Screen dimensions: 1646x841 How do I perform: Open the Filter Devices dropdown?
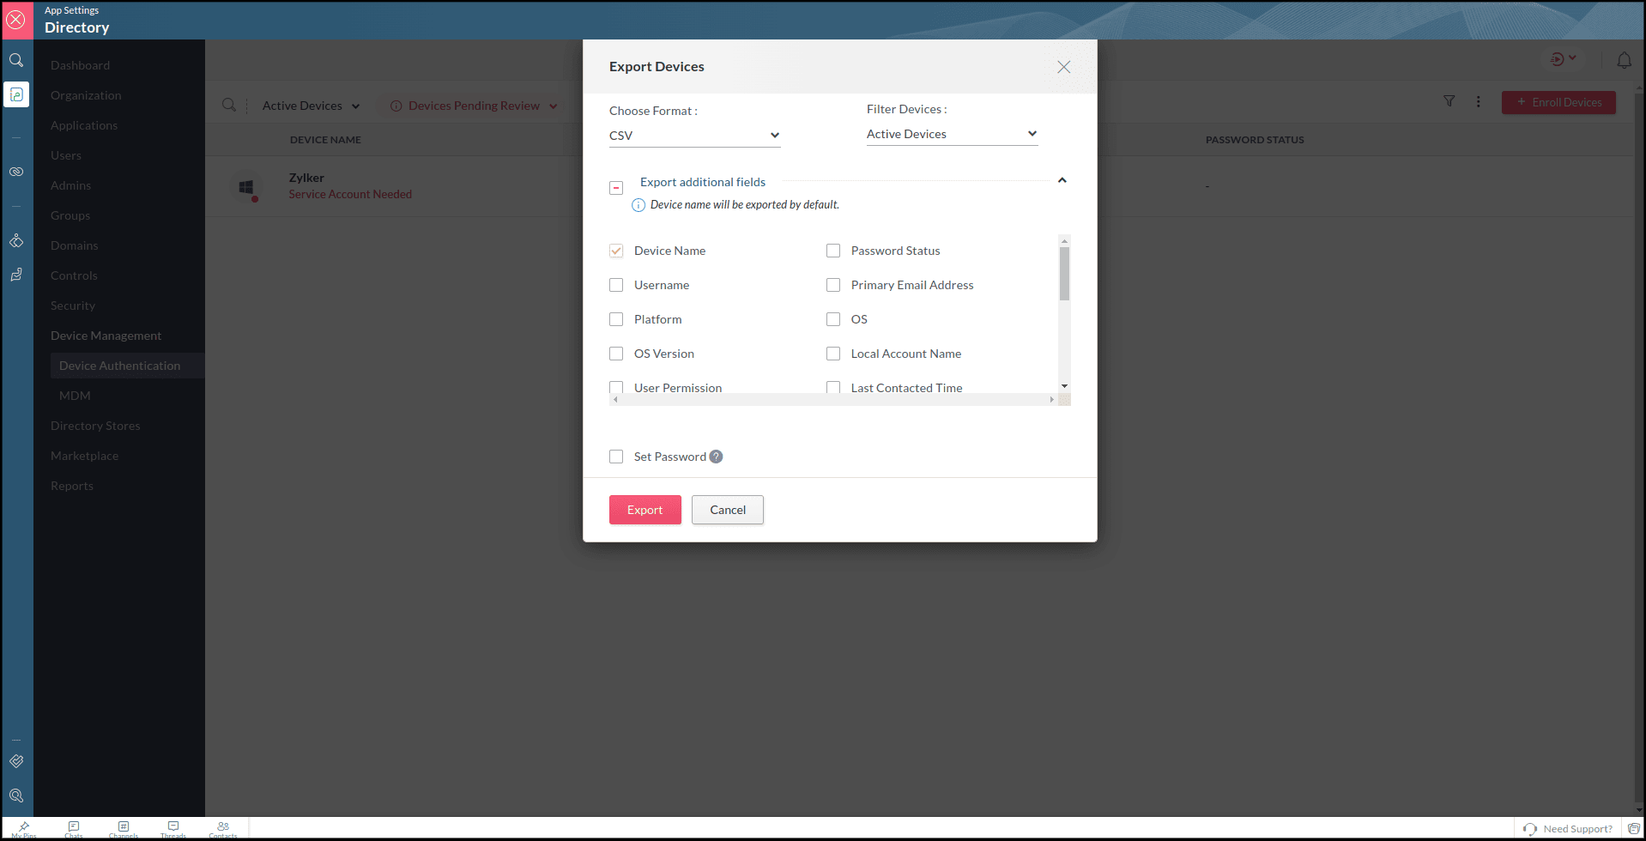click(x=953, y=134)
